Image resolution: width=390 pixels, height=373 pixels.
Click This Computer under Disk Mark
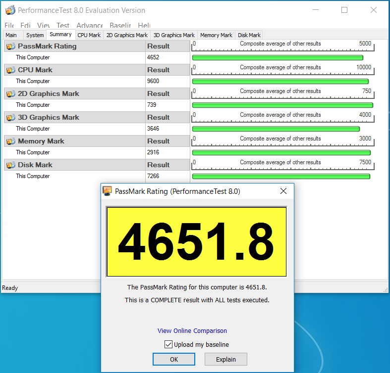pyautogui.click(x=33, y=176)
